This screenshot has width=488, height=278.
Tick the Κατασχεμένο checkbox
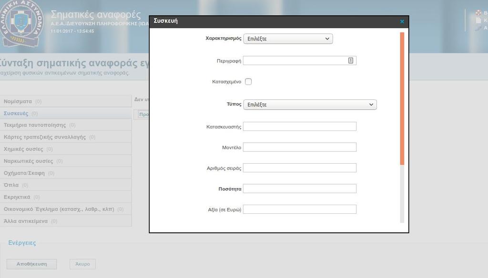click(248, 81)
